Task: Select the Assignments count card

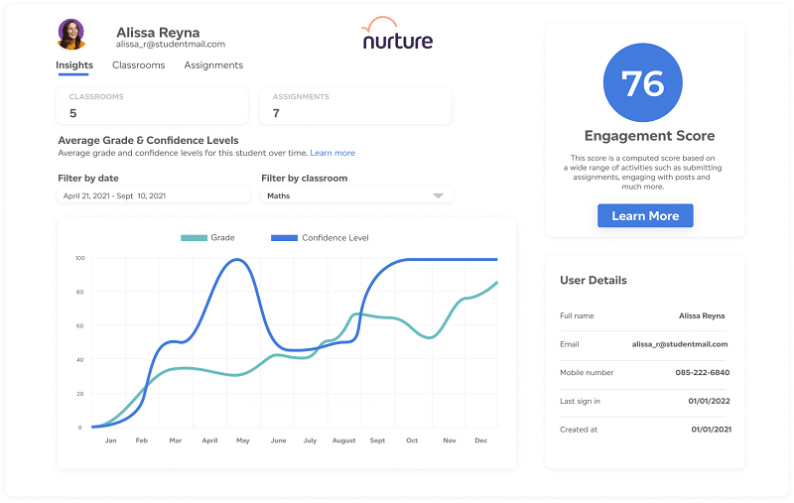Action: 355,106
